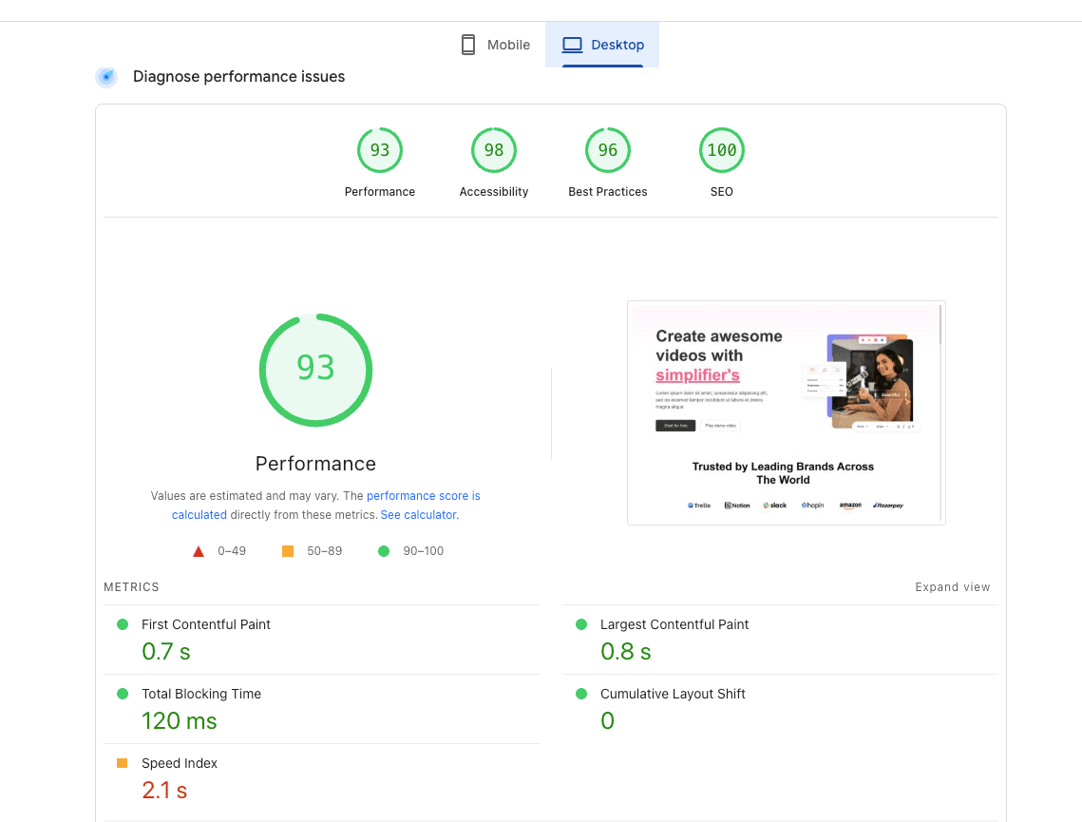Click Total Blocking Time green status dot
This screenshot has height=822, width=1082.
(x=123, y=694)
